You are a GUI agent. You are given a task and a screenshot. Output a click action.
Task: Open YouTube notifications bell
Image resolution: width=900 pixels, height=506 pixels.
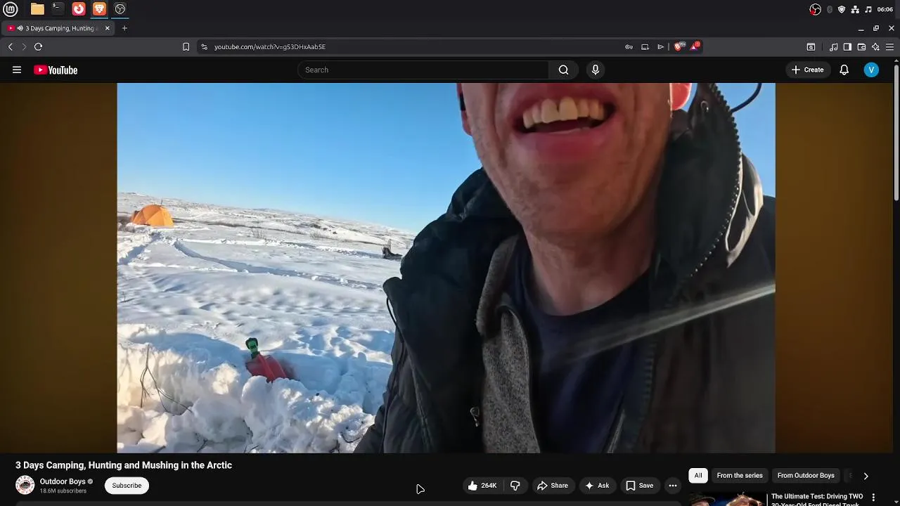click(x=844, y=70)
